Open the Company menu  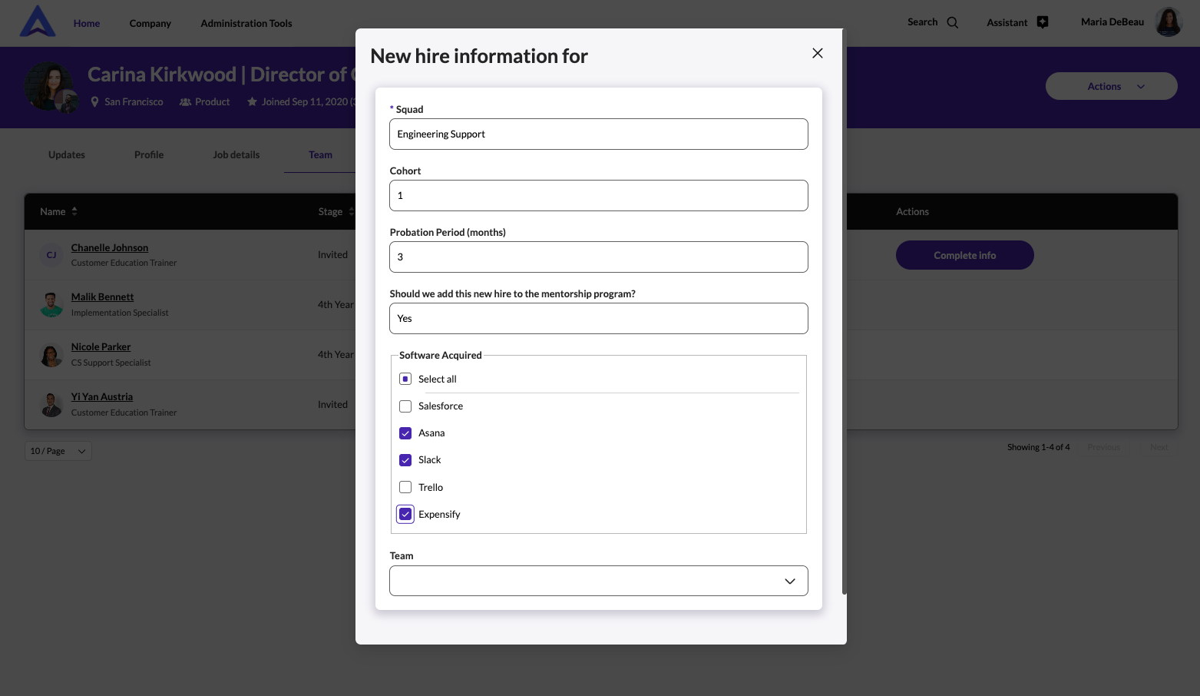150,23
